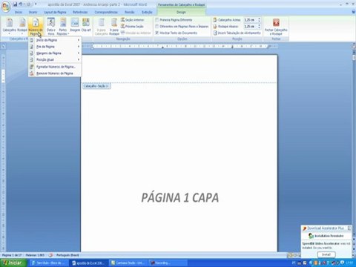Open the Rodapé gallery button
This screenshot has width=356, height=267.
coord(22,26)
